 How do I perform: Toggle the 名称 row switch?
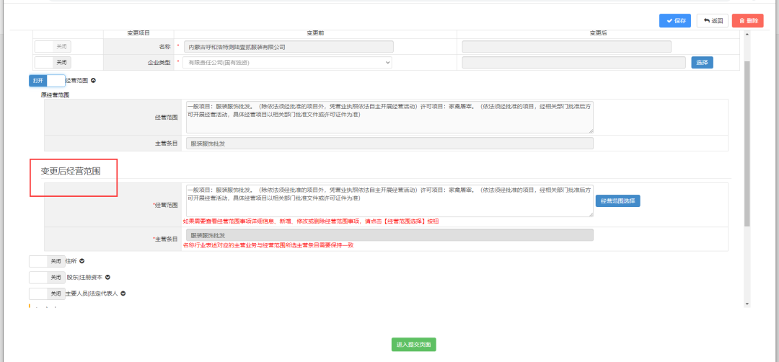tap(53, 47)
